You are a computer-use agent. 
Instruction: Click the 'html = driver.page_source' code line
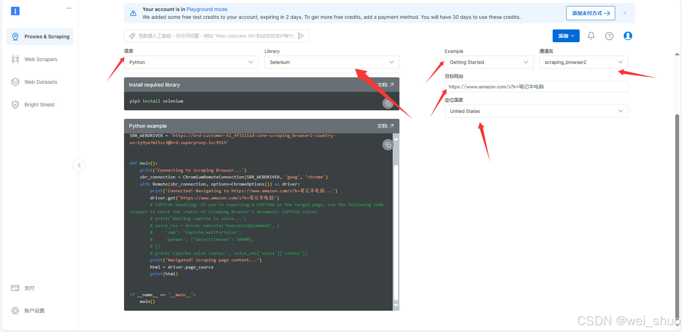pyautogui.click(x=182, y=267)
